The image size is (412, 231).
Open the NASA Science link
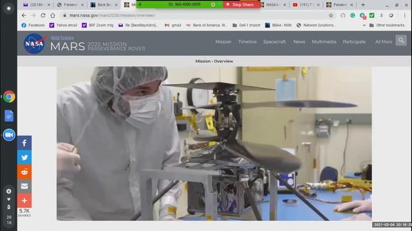click(62, 38)
